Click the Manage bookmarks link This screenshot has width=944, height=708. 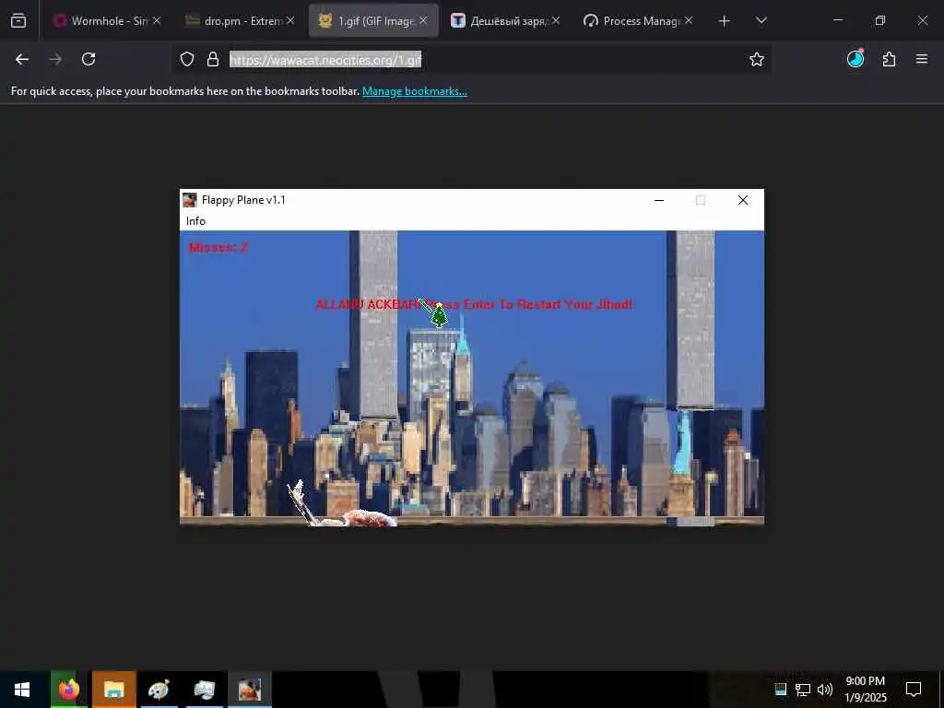point(414,91)
